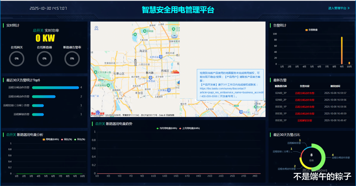Image resolution: width=356 pixels, height=186 pixels.
Task: Click the 北京南站 station marker
Action: click(169, 90)
